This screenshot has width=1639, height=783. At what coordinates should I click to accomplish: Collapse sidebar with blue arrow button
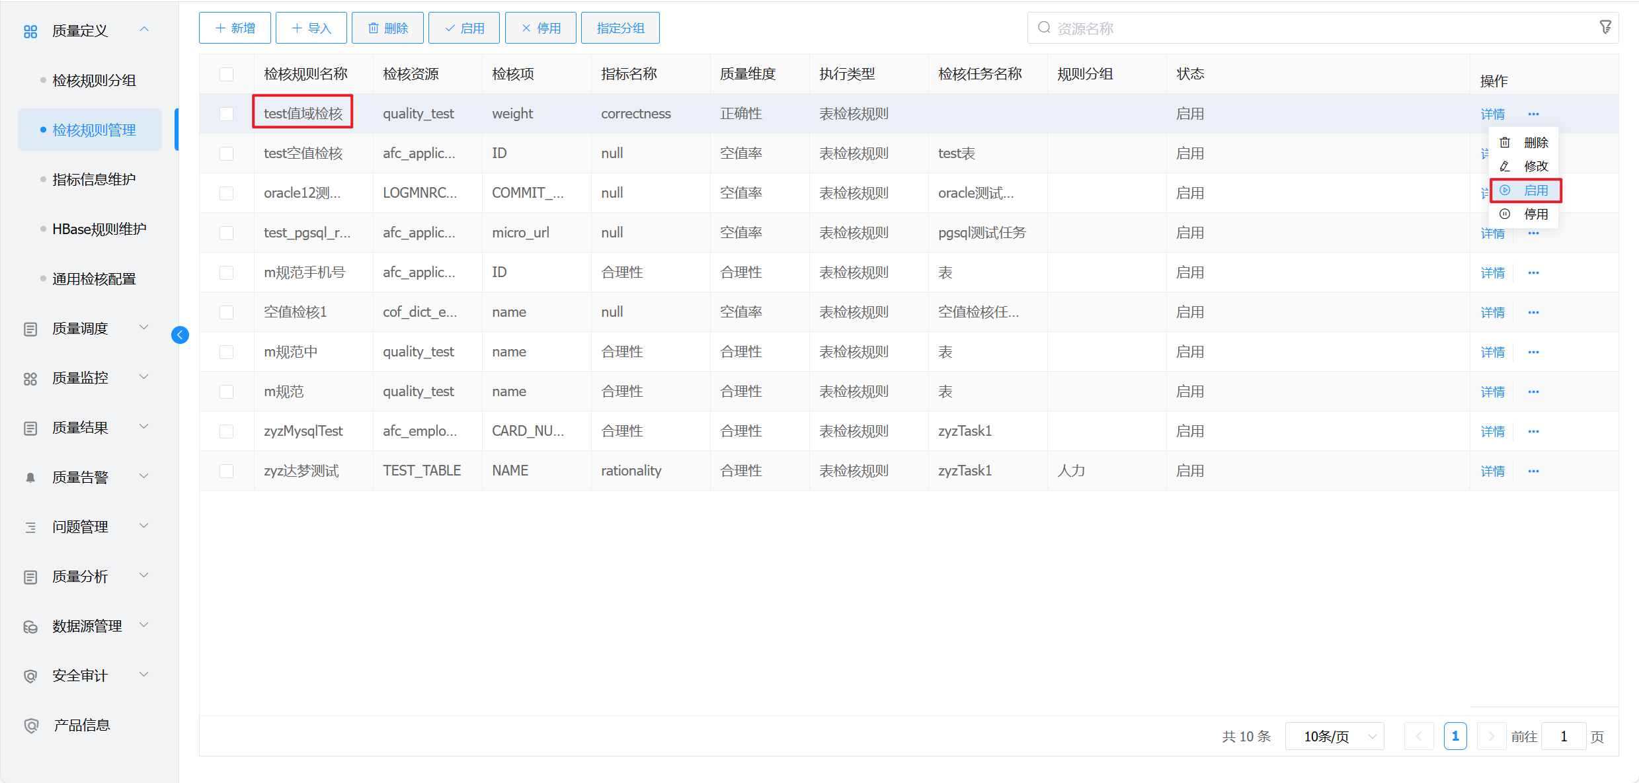[x=180, y=335]
